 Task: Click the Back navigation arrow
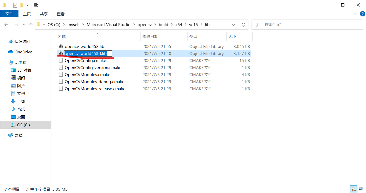pyautogui.click(x=7, y=25)
